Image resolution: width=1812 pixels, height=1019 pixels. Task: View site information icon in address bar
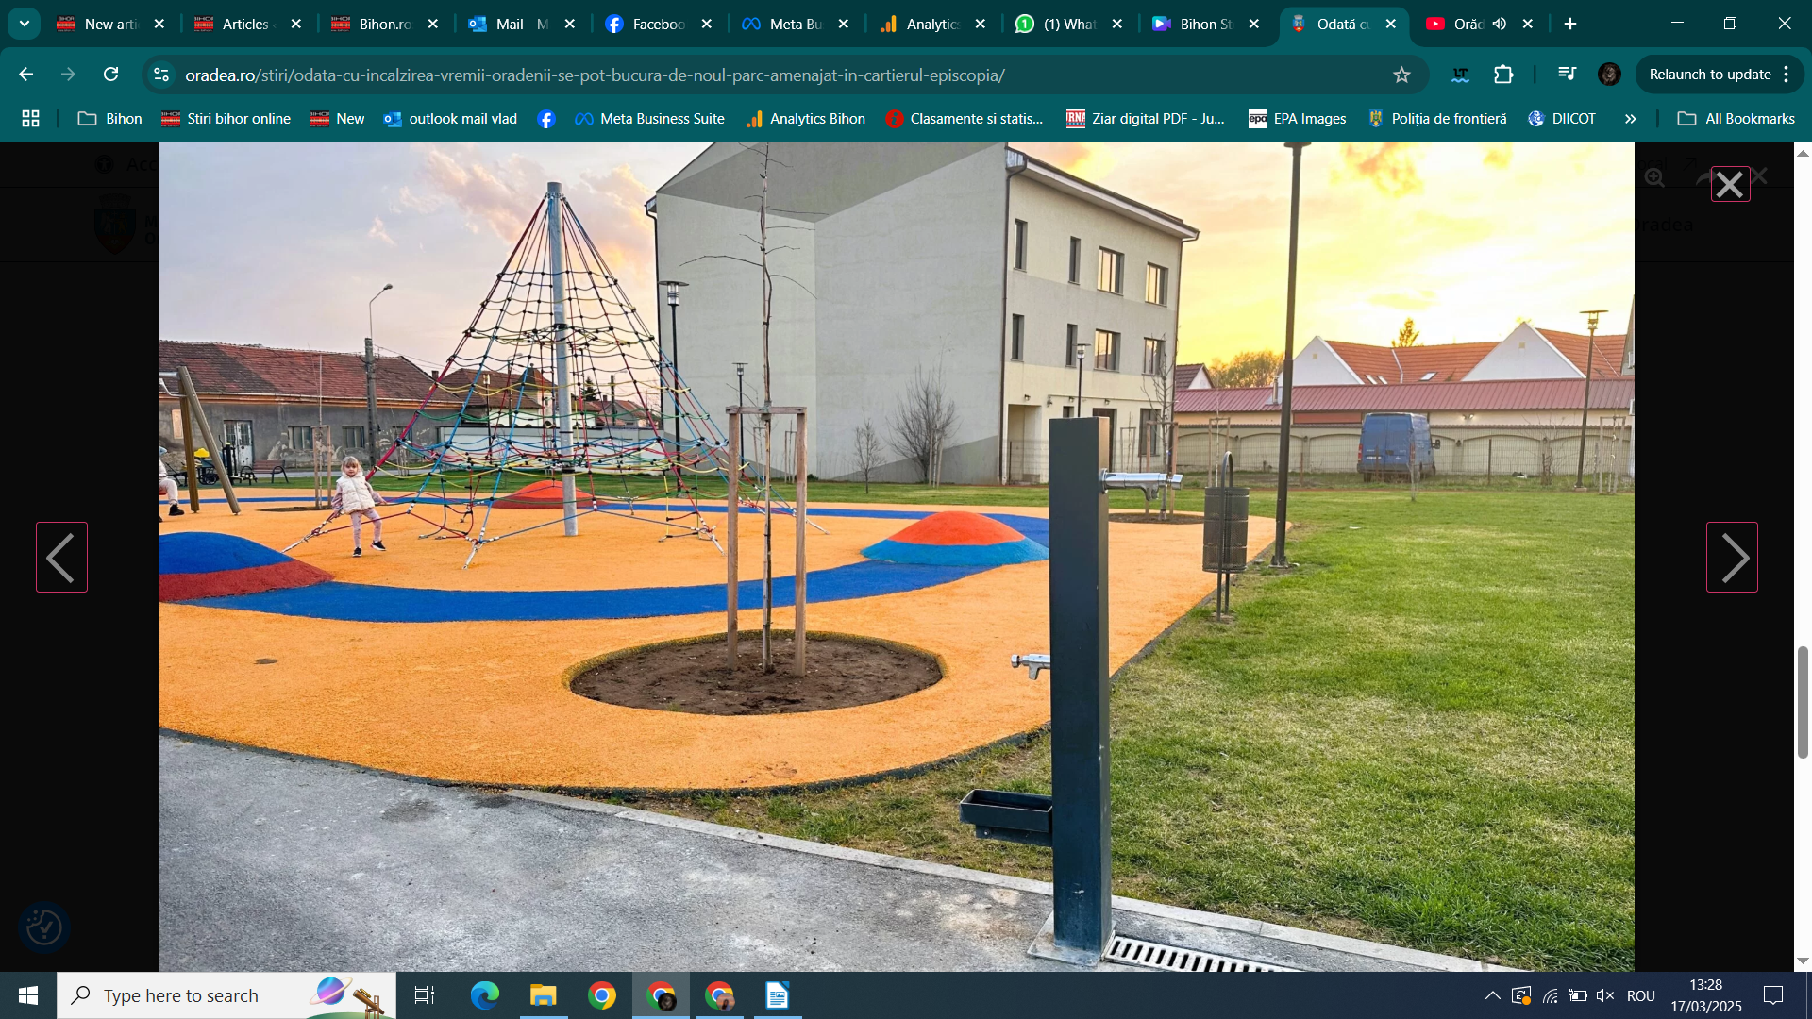click(161, 75)
